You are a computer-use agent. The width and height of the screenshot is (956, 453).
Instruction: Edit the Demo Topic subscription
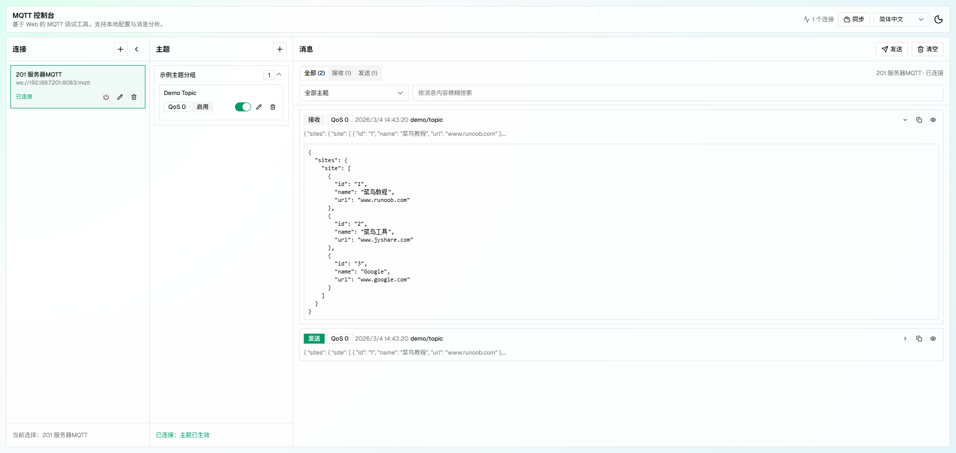coord(259,107)
